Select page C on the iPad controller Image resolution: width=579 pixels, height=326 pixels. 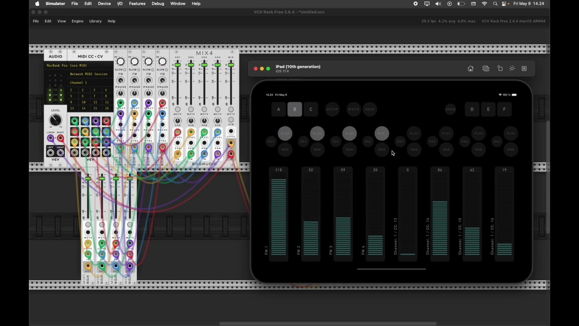pyautogui.click(x=311, y=109)
